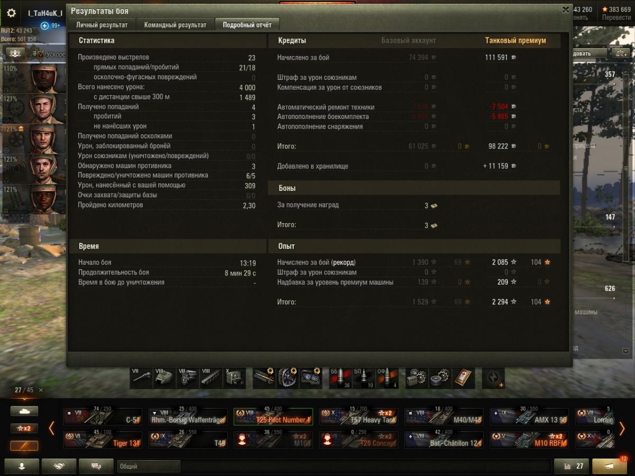Close the Результаты боя window
The image size is (635, 476).
pos(566,10)
